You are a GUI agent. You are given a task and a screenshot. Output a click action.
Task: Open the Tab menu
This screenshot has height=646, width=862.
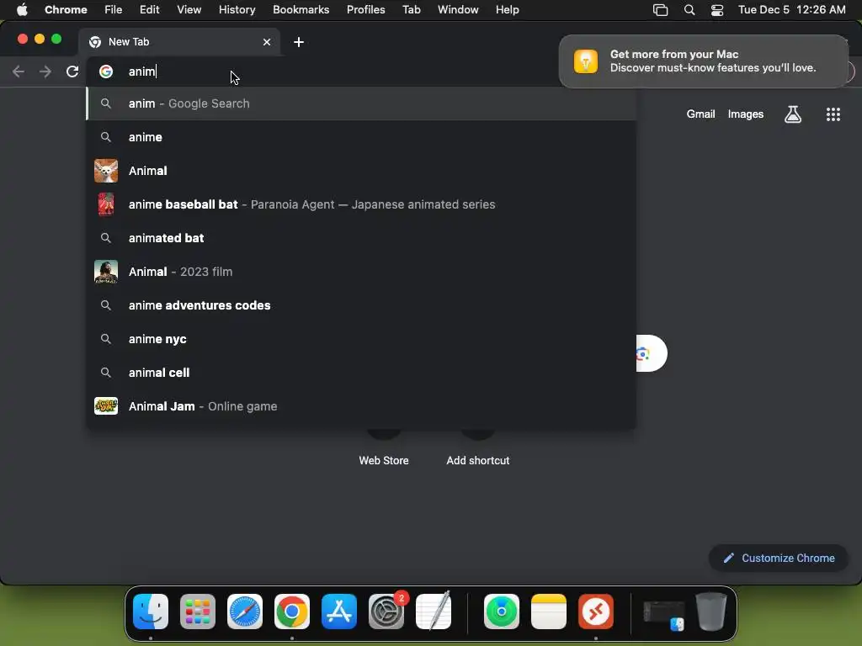coord(411,10)
